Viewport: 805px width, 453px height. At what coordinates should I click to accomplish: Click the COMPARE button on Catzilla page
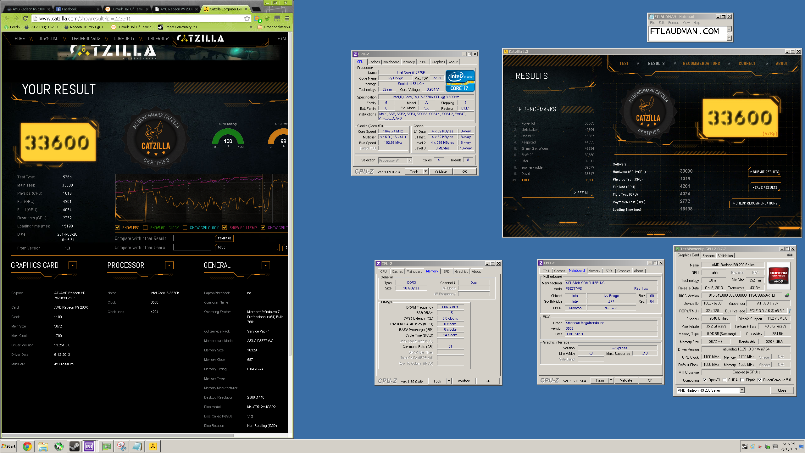point(224,238)
